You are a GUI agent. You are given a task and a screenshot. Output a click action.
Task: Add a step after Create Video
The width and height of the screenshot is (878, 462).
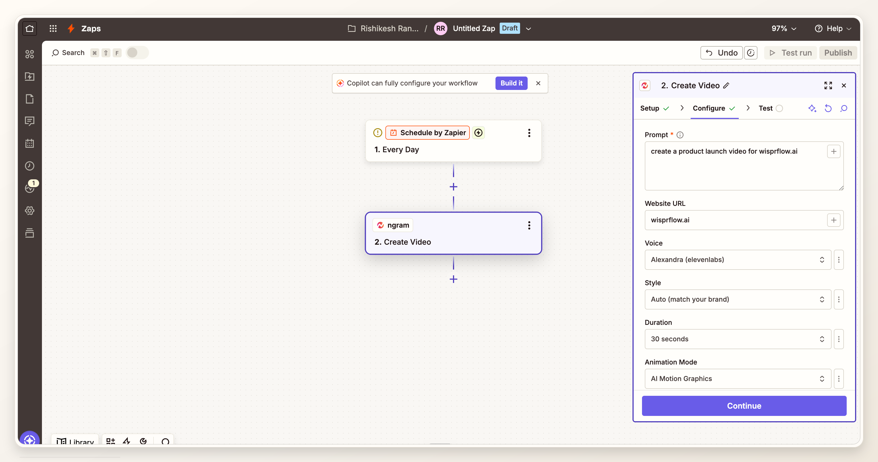453,279
